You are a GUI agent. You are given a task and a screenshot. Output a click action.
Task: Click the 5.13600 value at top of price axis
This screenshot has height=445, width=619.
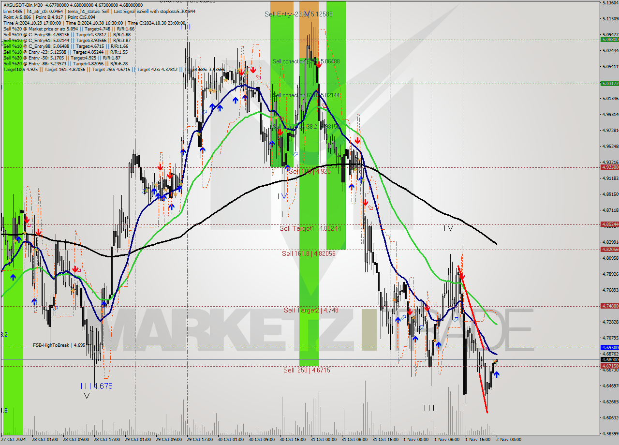[610, 3]
